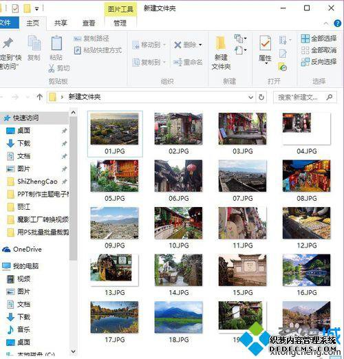344x359 pixels.
Task: Click the 复制路径 (Copy path) button
Action: (x=92, y=39)
